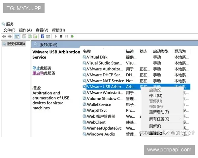Click the Refresh toolbar icon
The width and height of the screenshot is (198, 158).
pos(30,37)
